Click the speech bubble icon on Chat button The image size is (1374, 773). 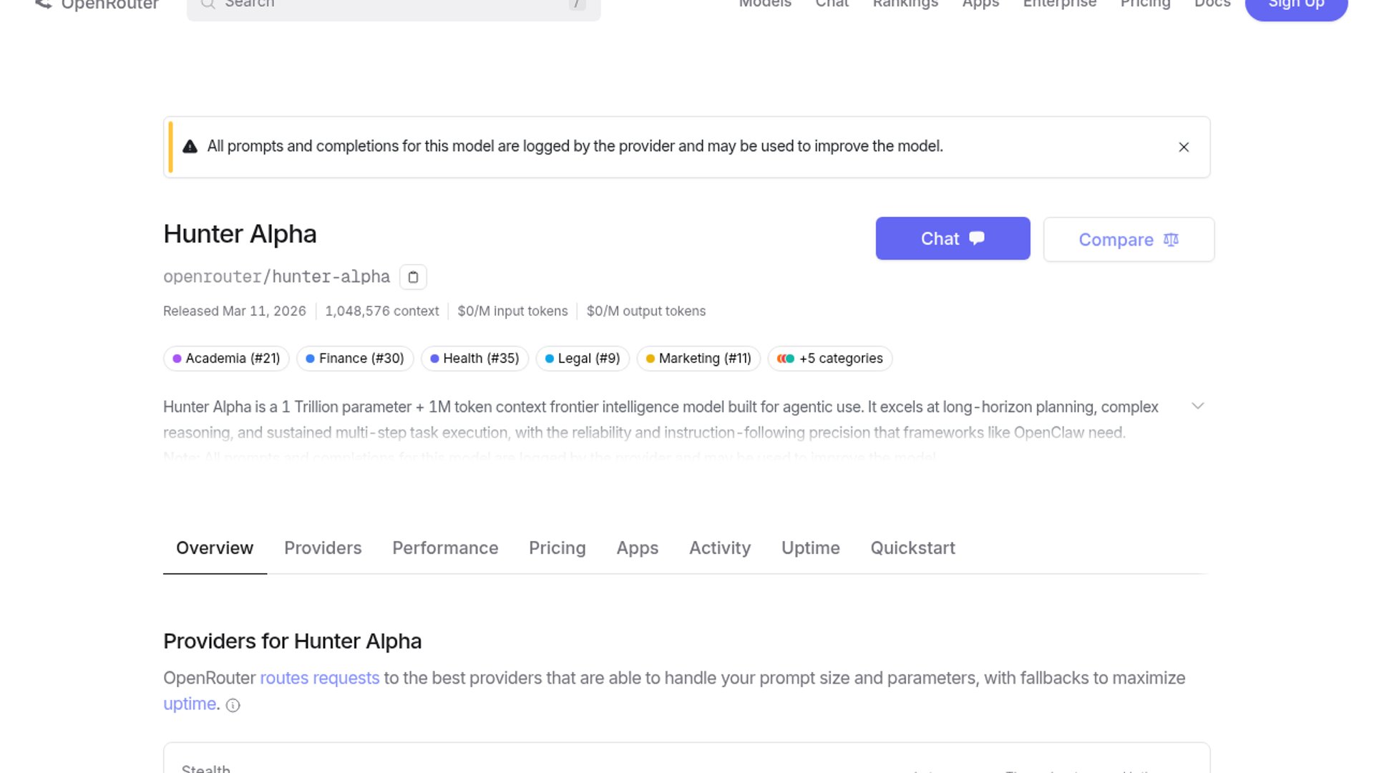pos(977,238)
